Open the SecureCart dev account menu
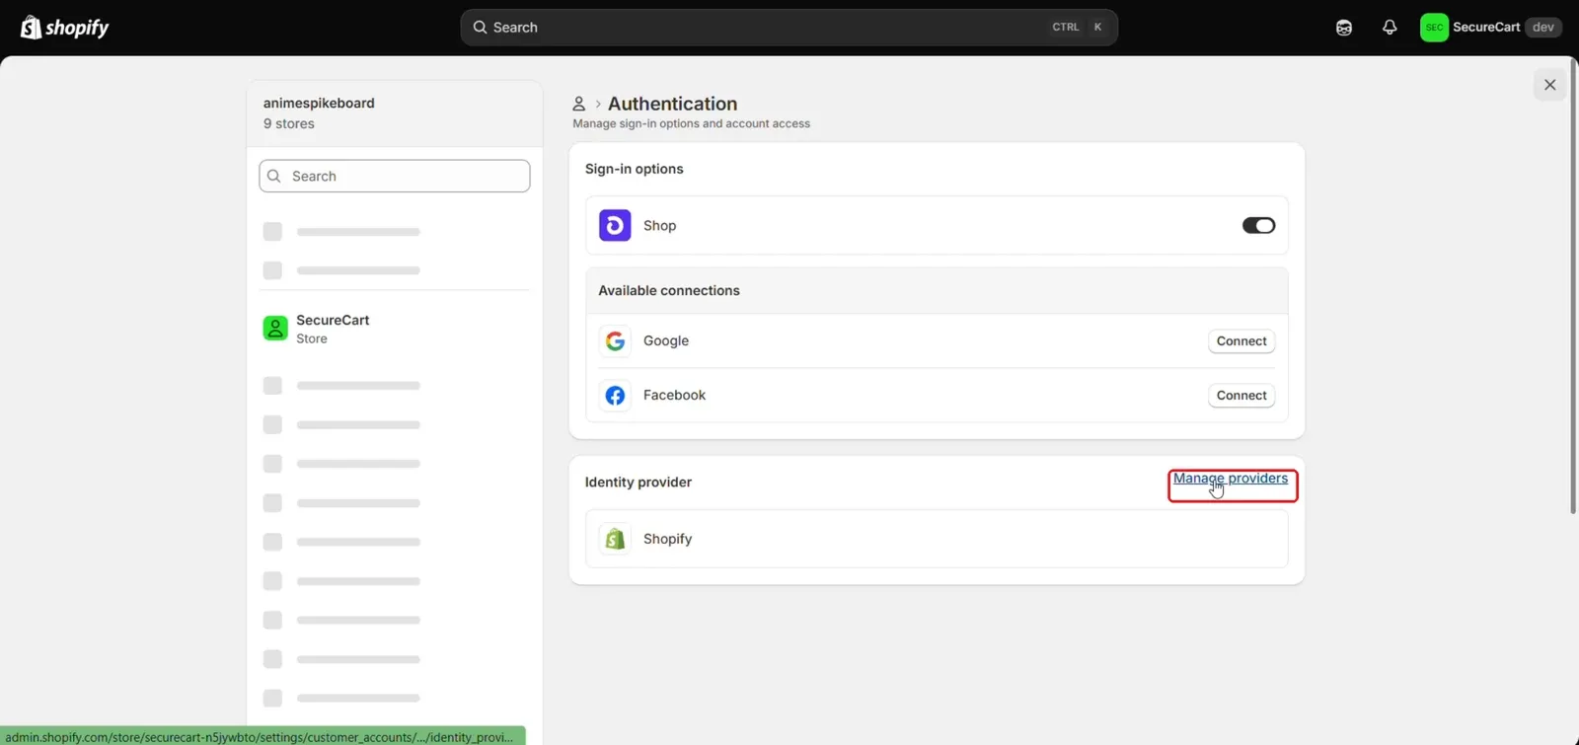Screen dimensions: 1579x745 pyautogui.click(x=1490, y=28)
